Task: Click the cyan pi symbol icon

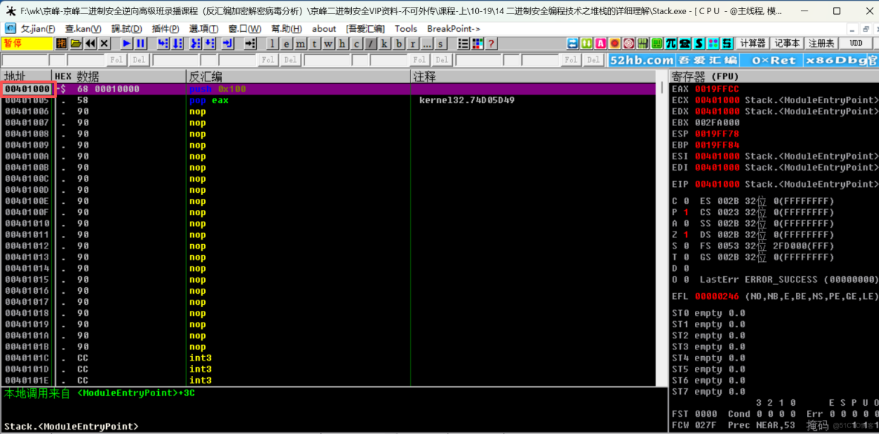Action: click(670, 43)
